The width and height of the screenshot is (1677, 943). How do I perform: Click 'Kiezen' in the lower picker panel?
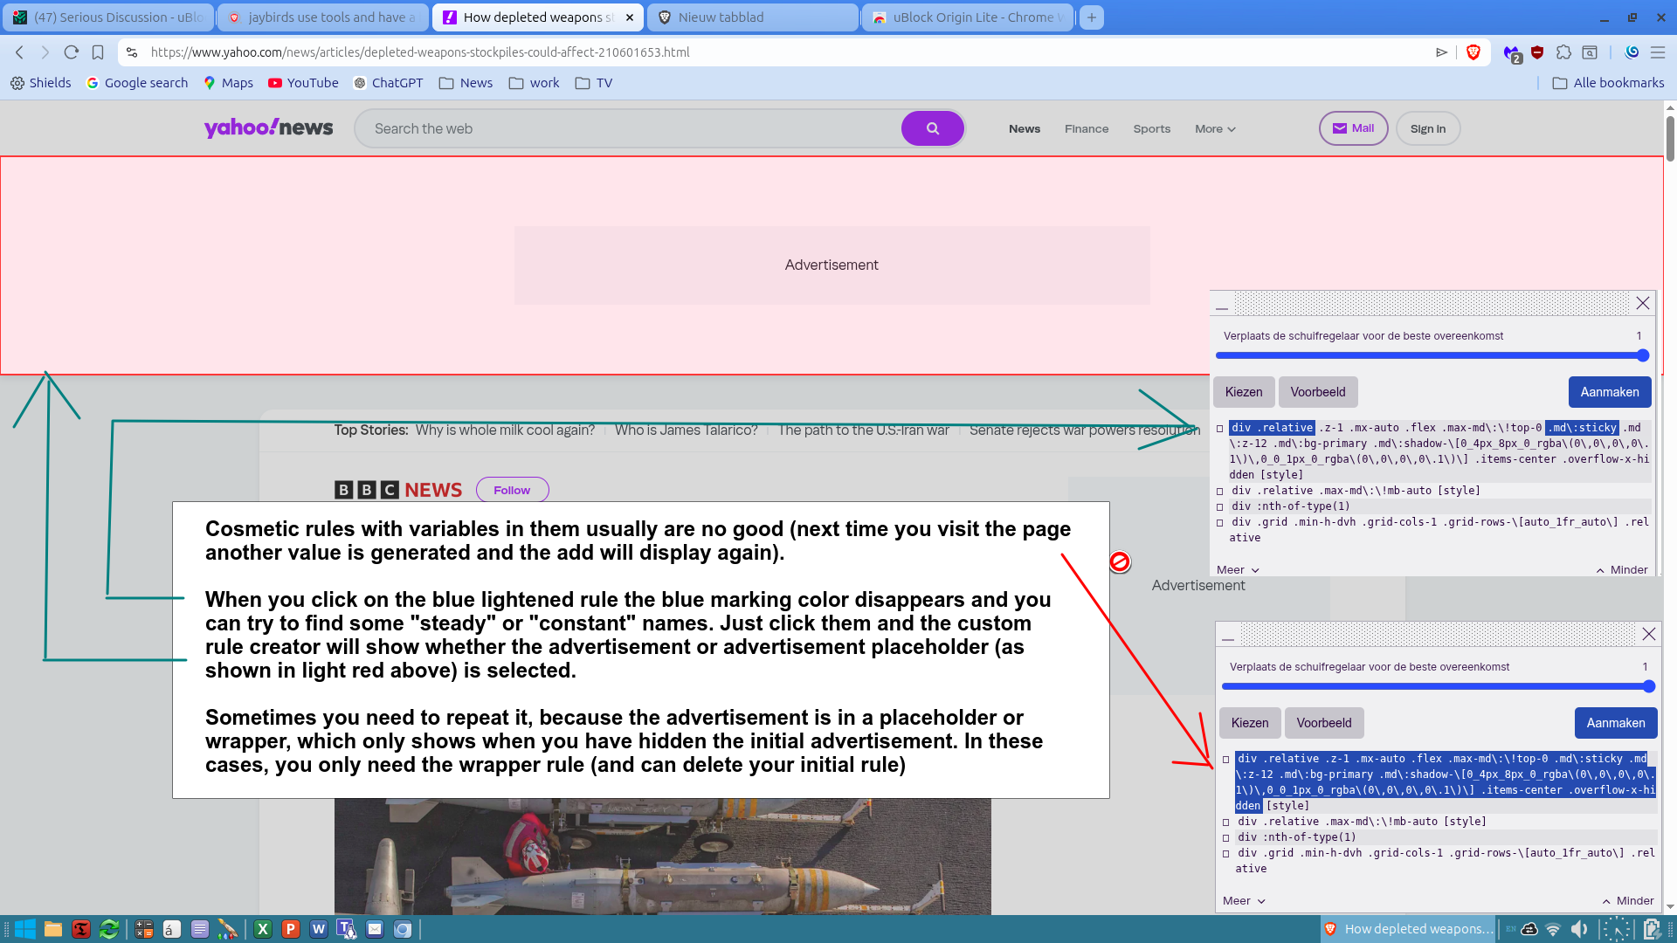[1249, 723]
